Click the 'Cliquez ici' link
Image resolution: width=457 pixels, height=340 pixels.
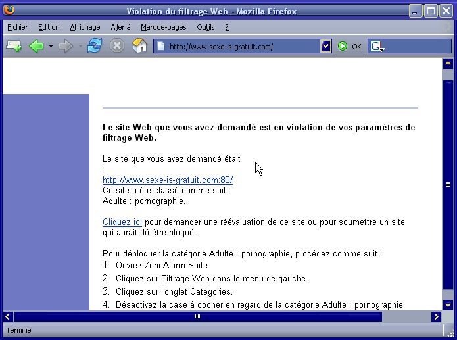pyautogui.click(x=122, y=222)
